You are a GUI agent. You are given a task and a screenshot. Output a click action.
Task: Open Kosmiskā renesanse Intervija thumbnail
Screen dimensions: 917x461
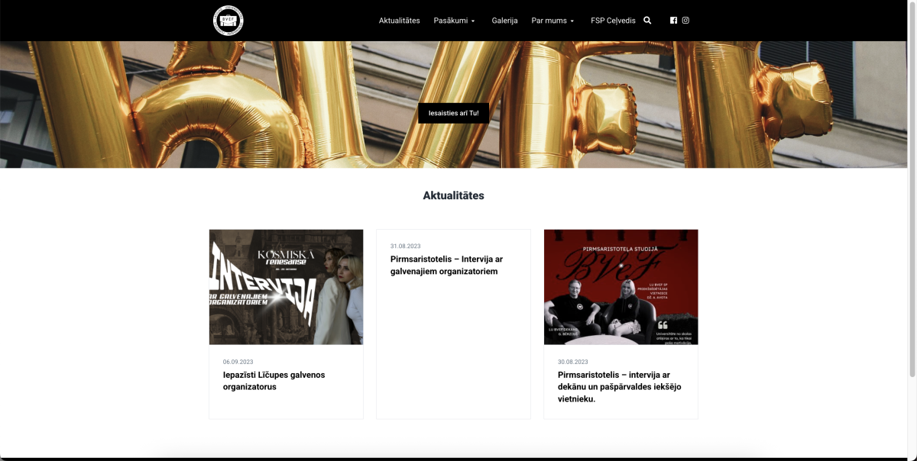tap(287, 287)
